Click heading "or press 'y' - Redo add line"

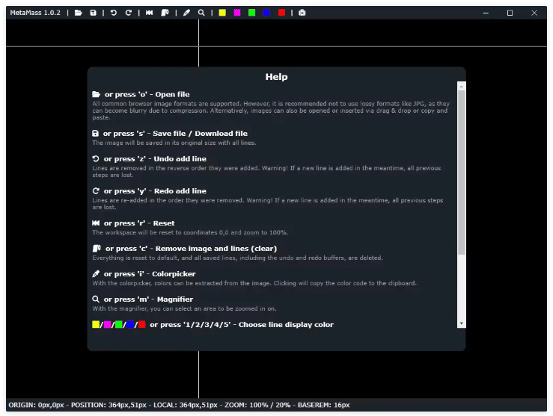pos(155,190)
